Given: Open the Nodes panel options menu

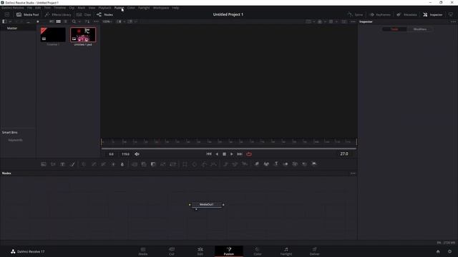Looking at the screenshot, I should (353, 173).
